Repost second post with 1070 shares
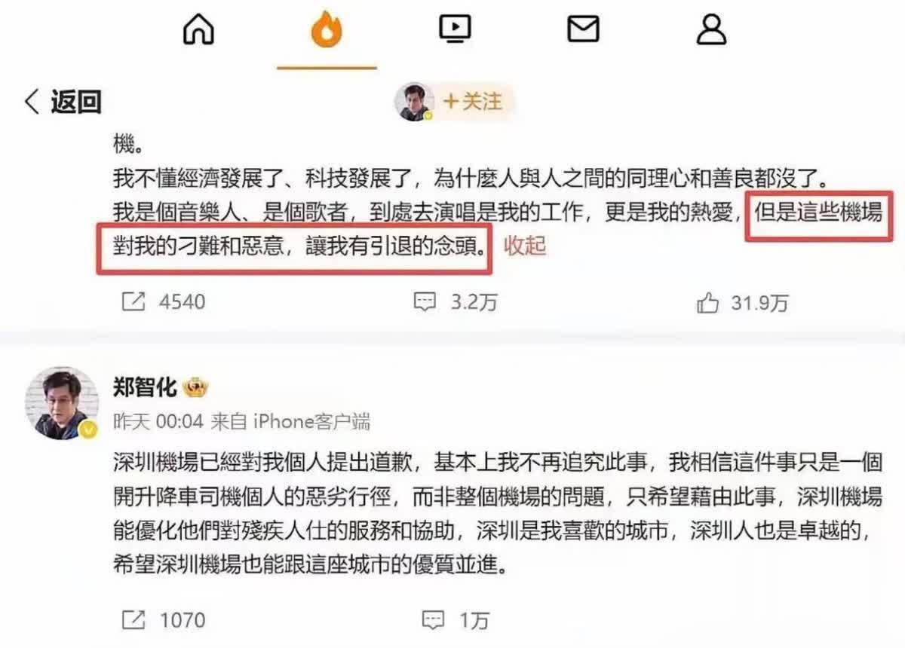The height and width of the screenshot is (648, 905). [133, 619]
